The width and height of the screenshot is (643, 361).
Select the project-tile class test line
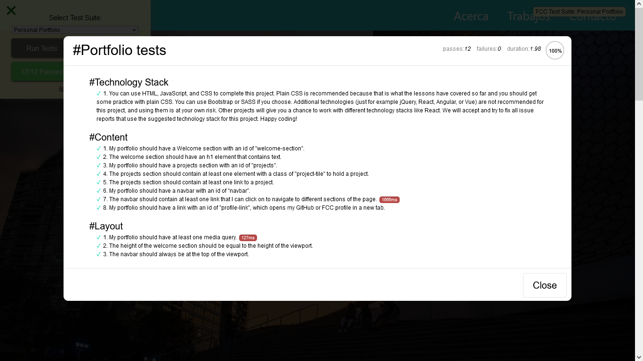click(x=236, y=174)
